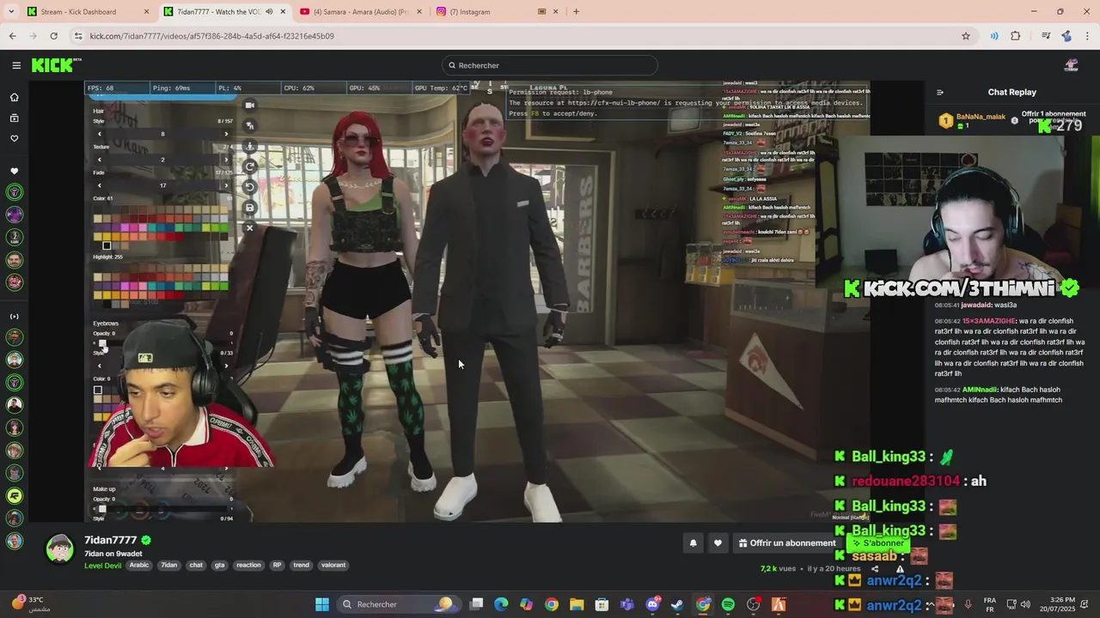Open Steam from the taskbar

click(678, 604)
